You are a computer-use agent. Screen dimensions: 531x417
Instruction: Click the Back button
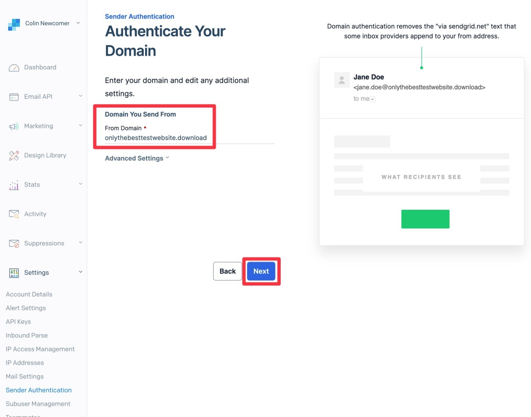click(228, 271)
